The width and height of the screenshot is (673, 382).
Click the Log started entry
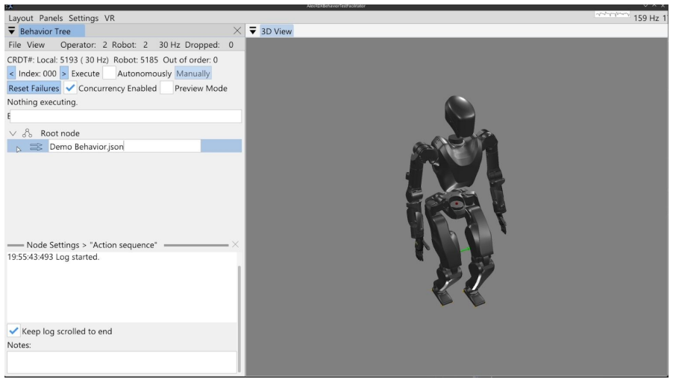[53, 257]
